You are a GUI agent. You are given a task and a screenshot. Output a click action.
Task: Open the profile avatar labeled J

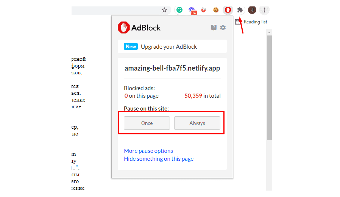[x=252, y=10]
